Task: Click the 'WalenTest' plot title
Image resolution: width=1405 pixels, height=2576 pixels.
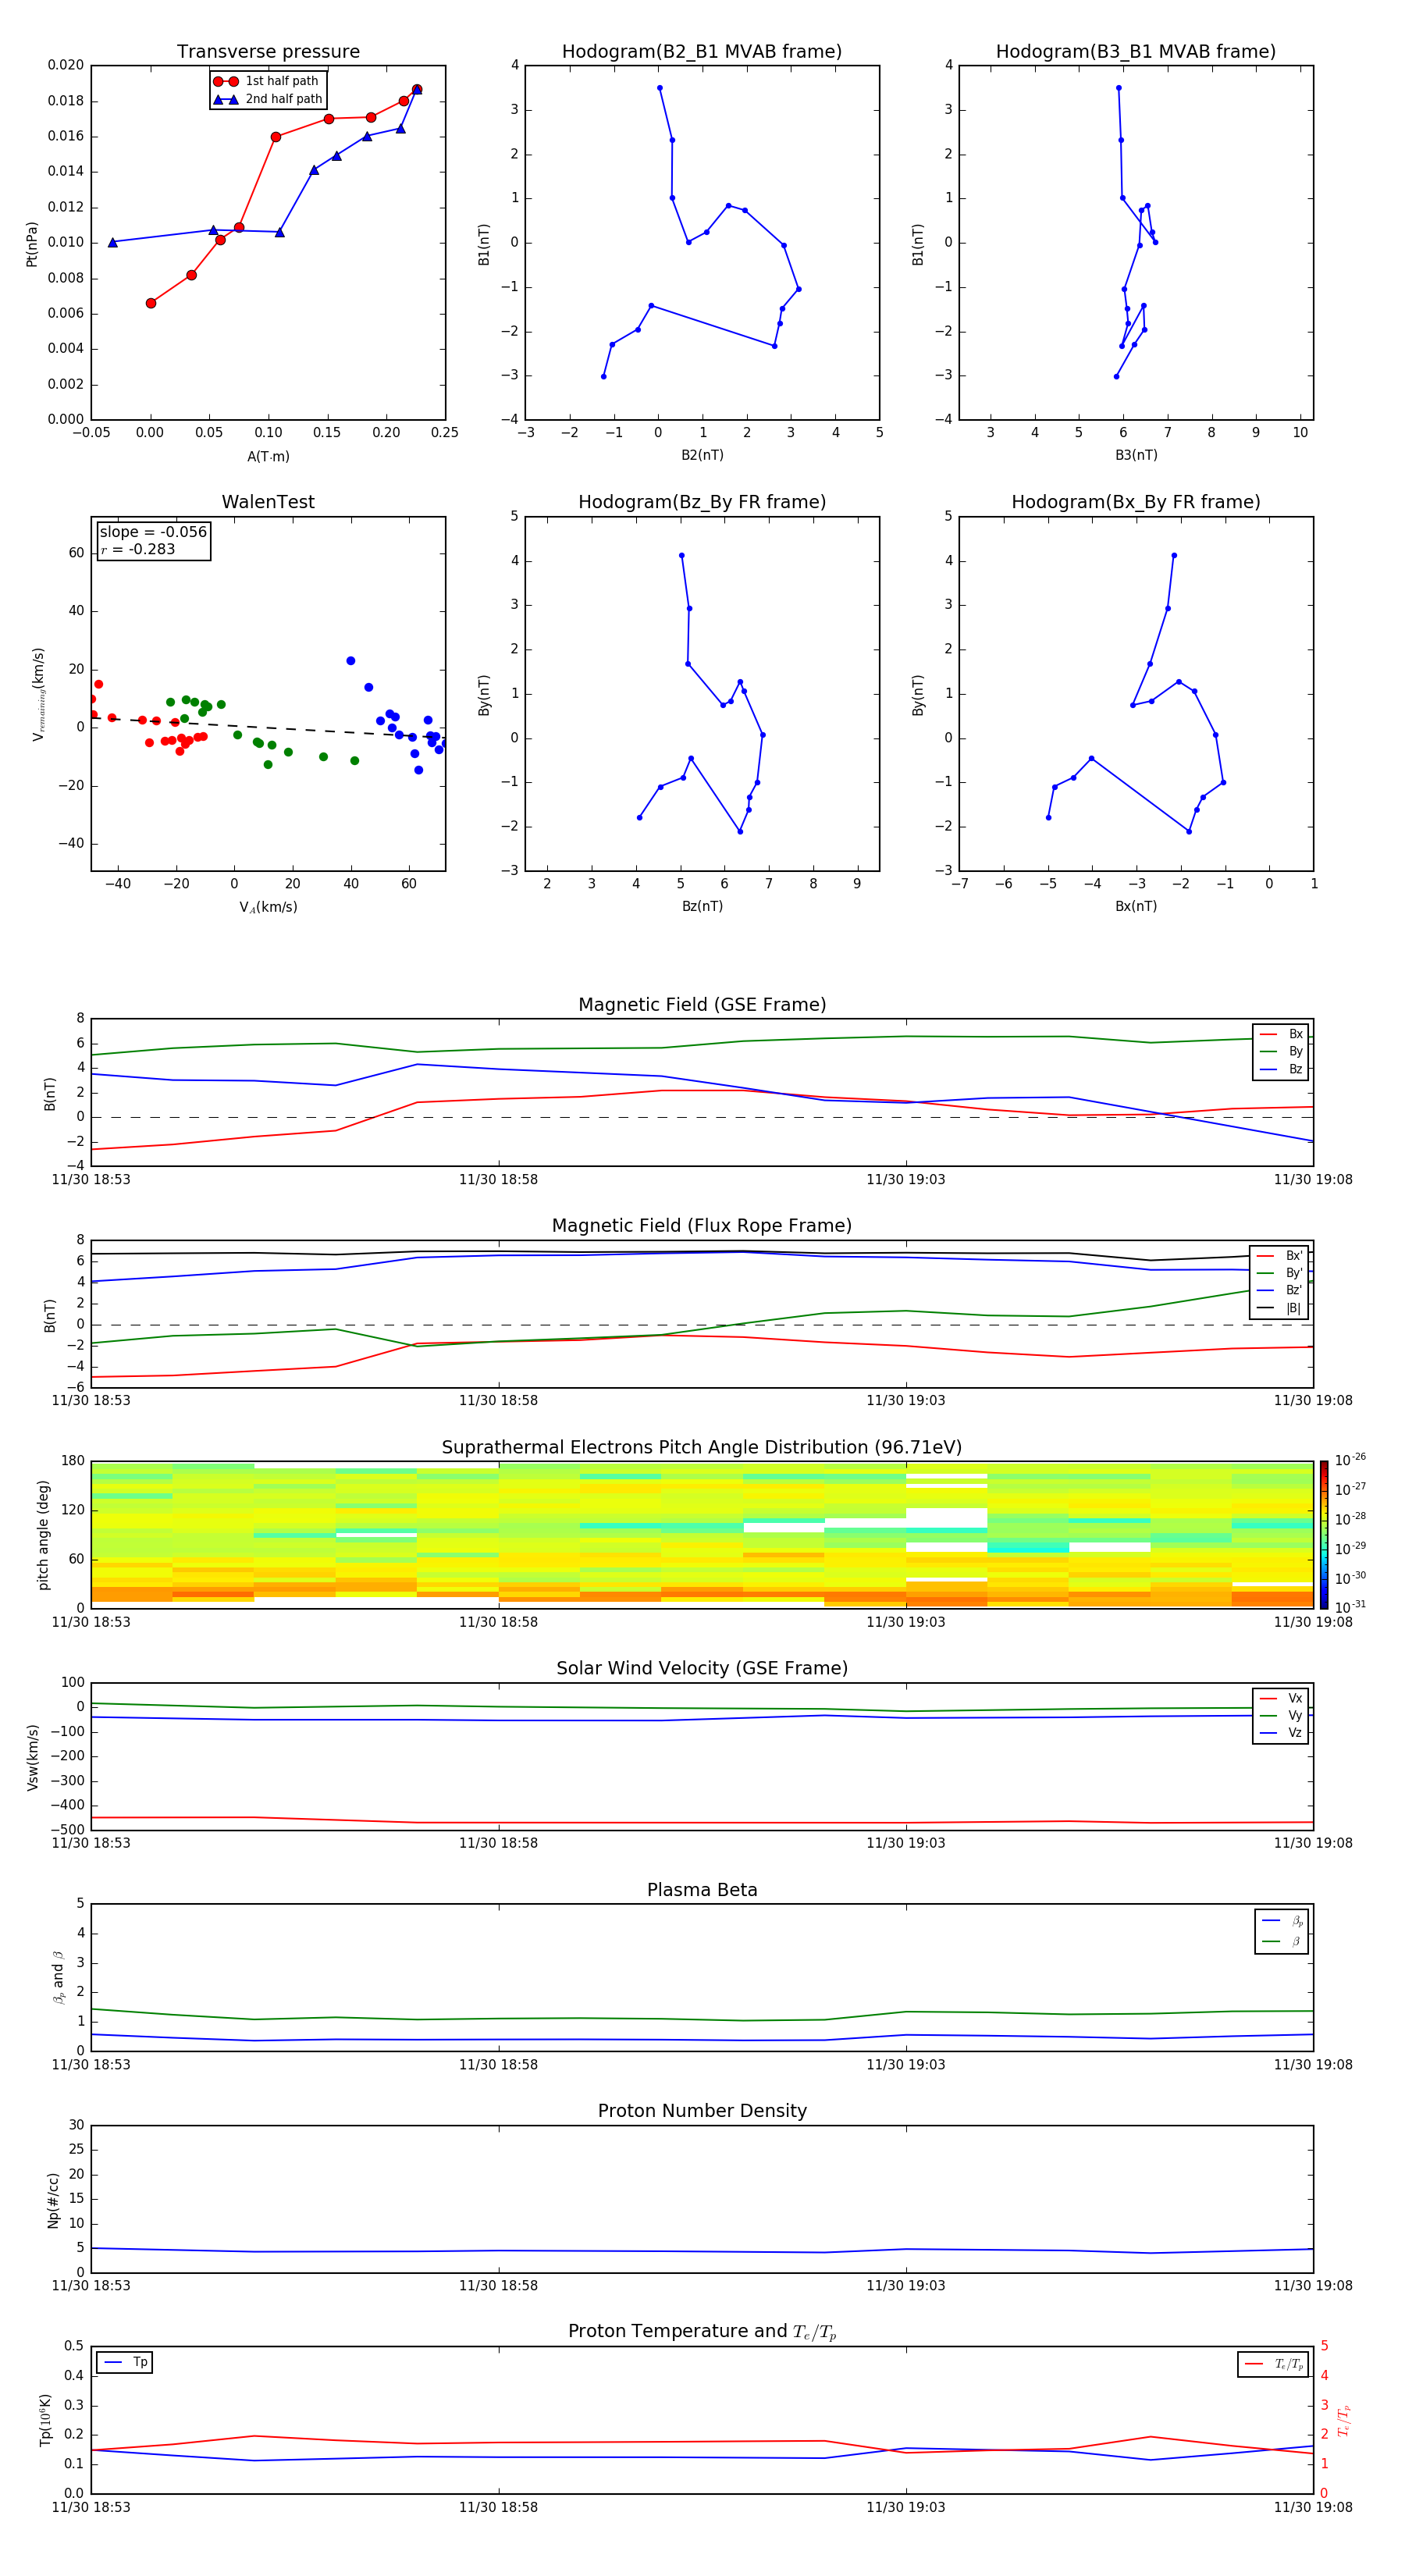Action: 268,502
